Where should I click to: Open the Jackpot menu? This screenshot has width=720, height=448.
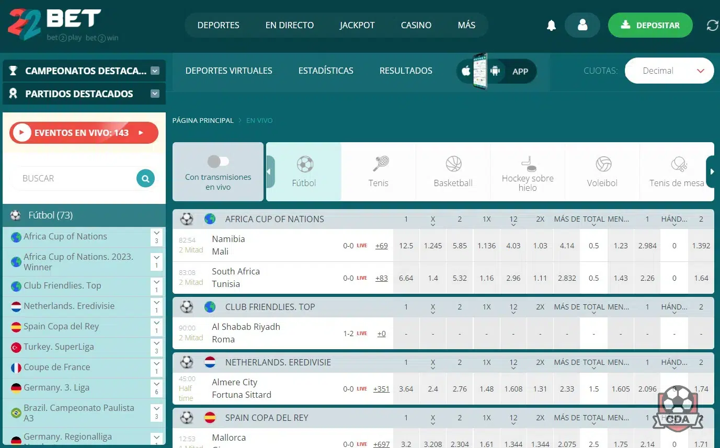(357, 25)
